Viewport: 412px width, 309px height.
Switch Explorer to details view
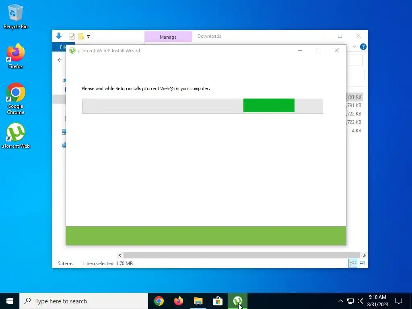(353, 263)
